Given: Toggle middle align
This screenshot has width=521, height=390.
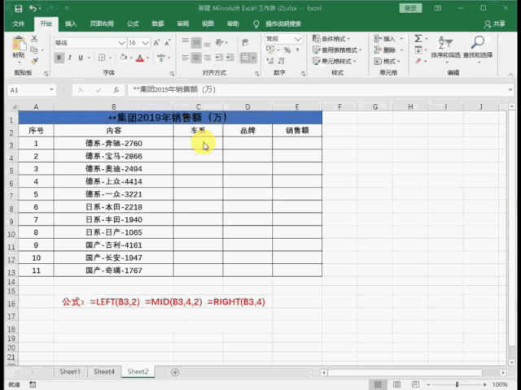Looking at the screenshot, I should tap(196, 42).
